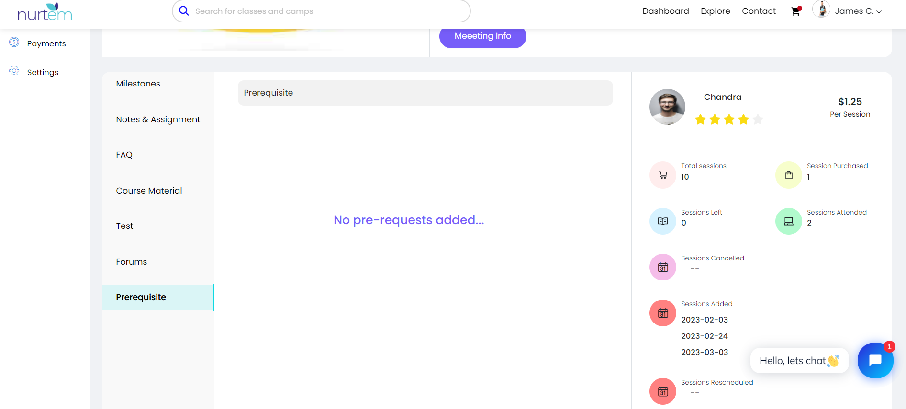906x409 pixels.
Task: Open the chat bubble widget
Action: point(875,360)
